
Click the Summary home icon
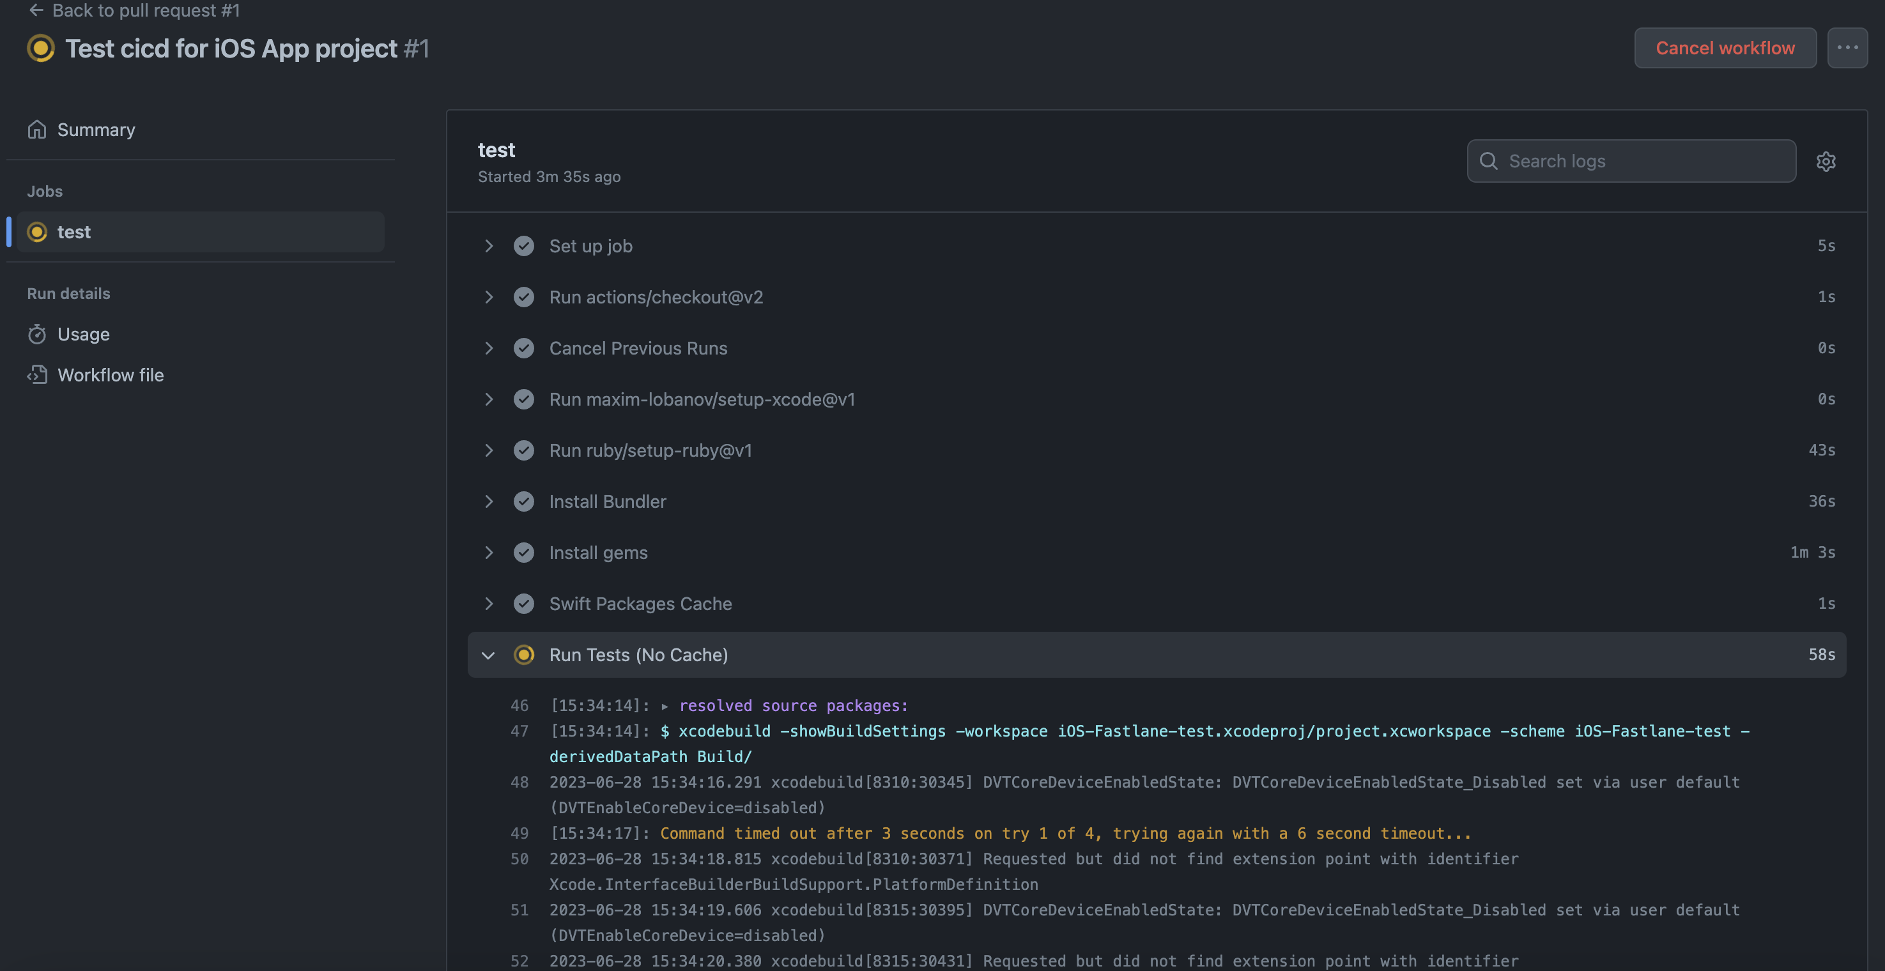[36, 130]
